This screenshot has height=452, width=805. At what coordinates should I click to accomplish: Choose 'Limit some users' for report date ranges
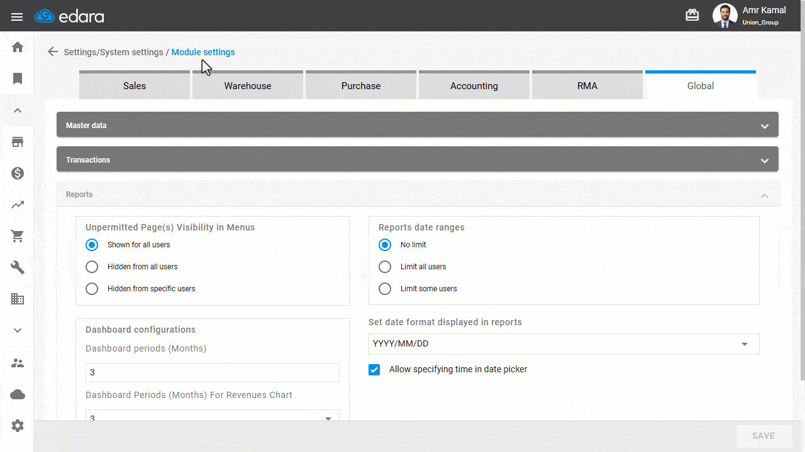click(x=385, y=288)
